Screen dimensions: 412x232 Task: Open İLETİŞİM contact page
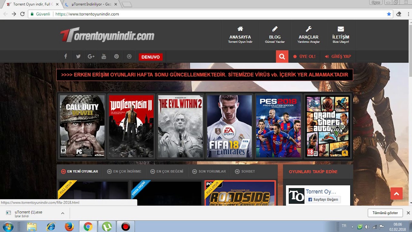click(x=341, y=35)
